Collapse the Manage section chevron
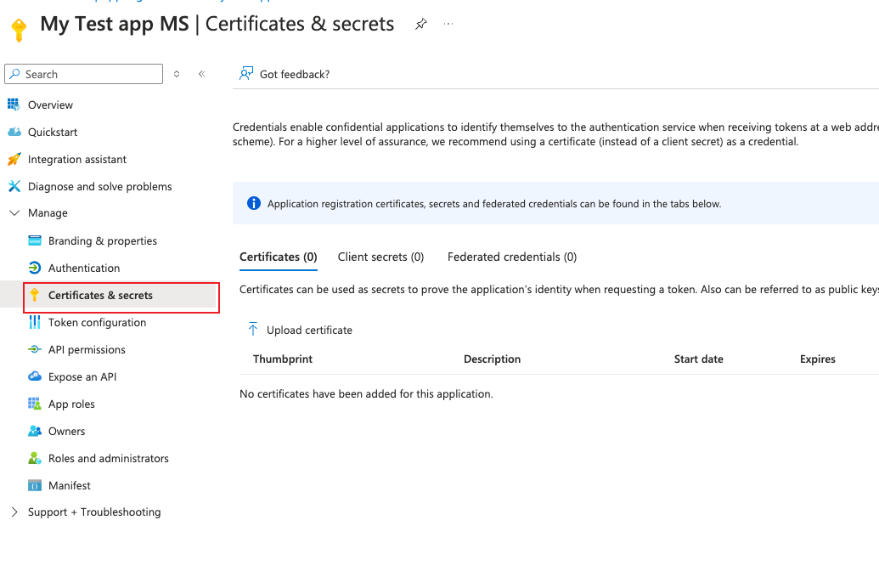Screen dimensions: 879x571 tap(14, 213)
